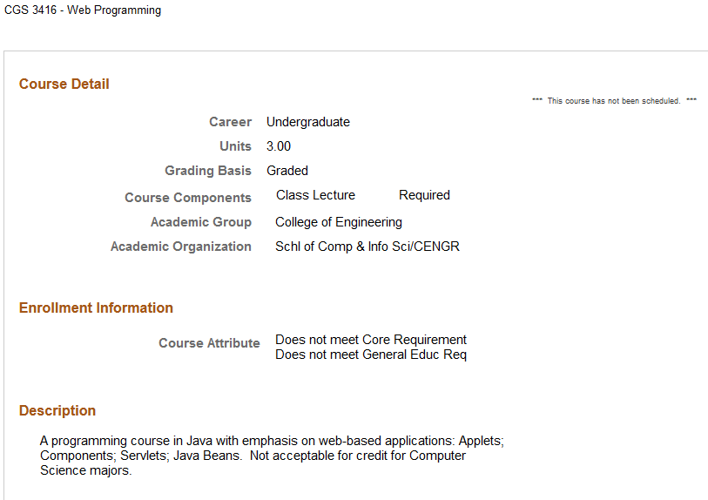Click the Enrollment Information section heading
Viewport: 708px width, 500px height.
coord(96,307)
